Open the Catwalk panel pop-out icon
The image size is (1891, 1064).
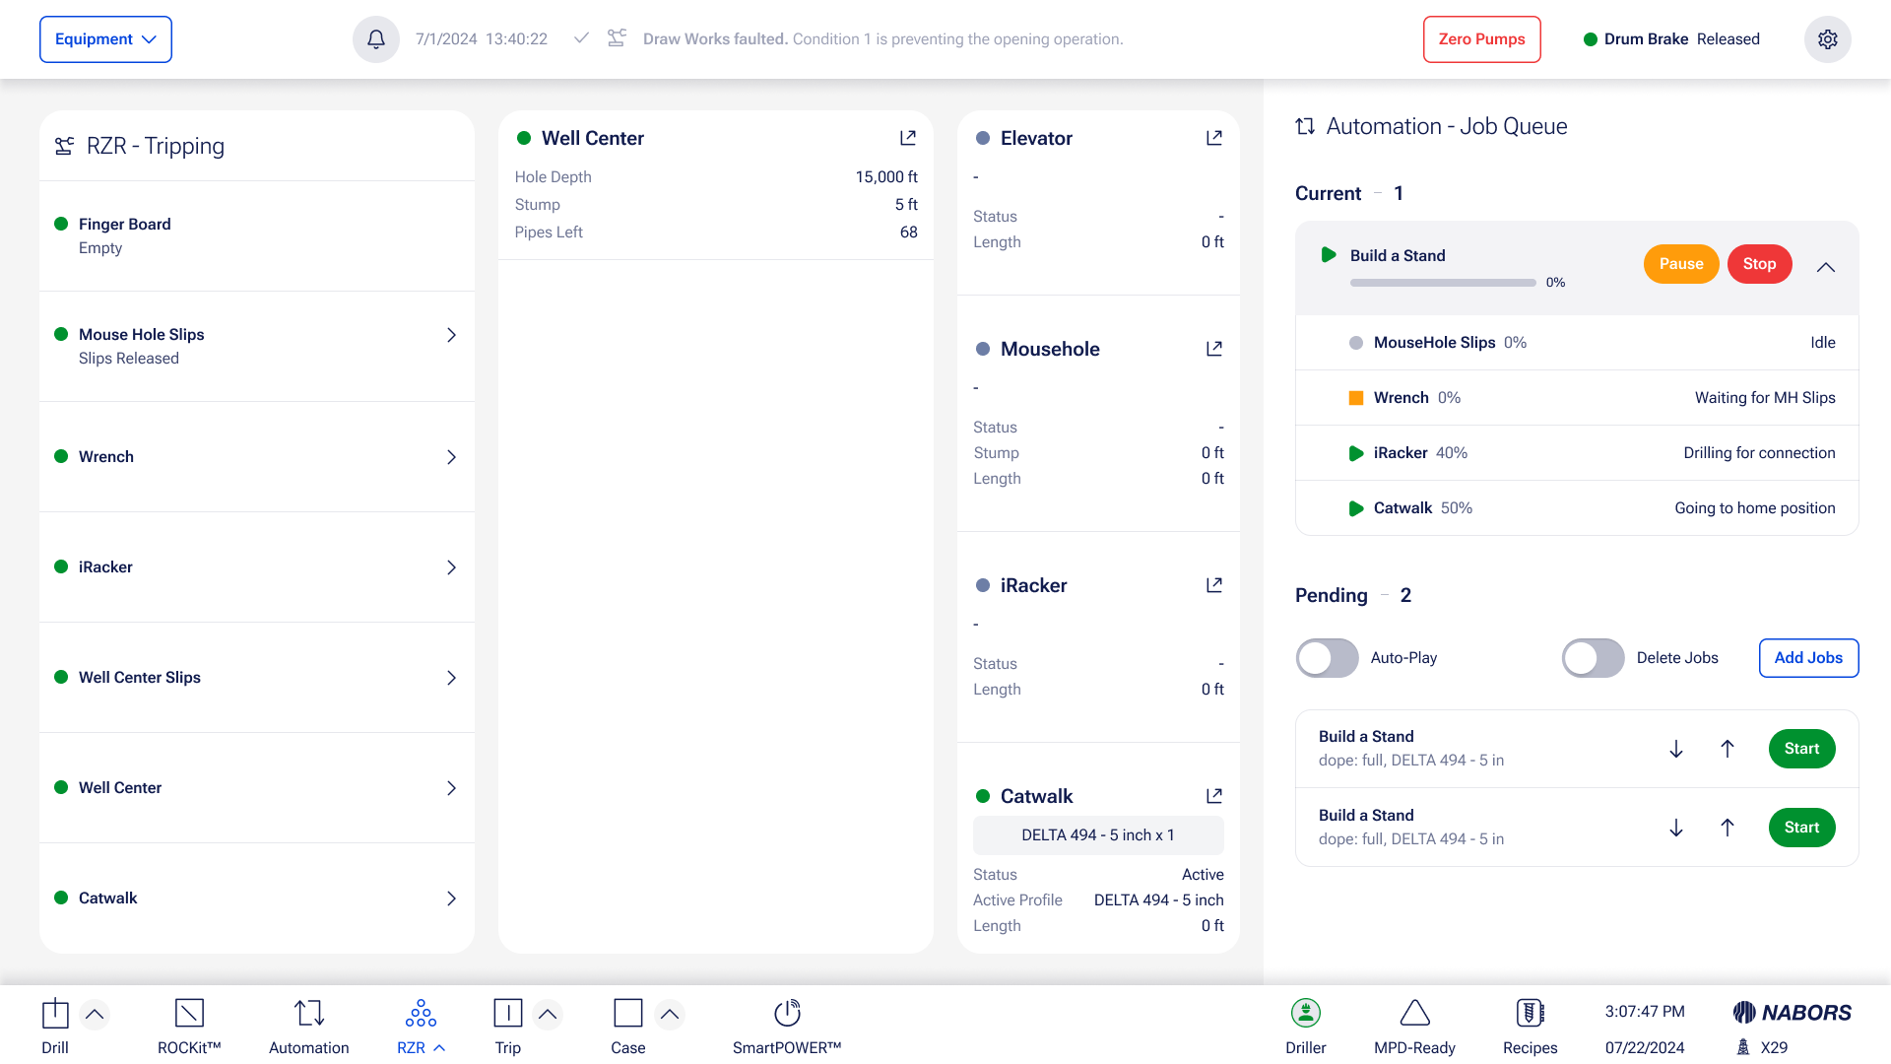click(x=1213, y=796)
